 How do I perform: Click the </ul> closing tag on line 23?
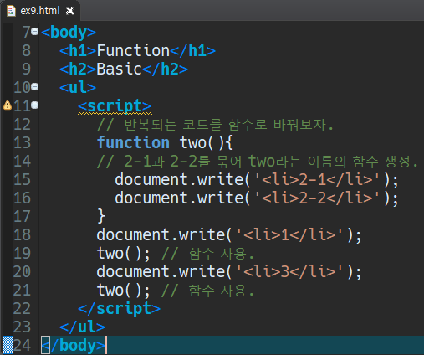(82, 327)
